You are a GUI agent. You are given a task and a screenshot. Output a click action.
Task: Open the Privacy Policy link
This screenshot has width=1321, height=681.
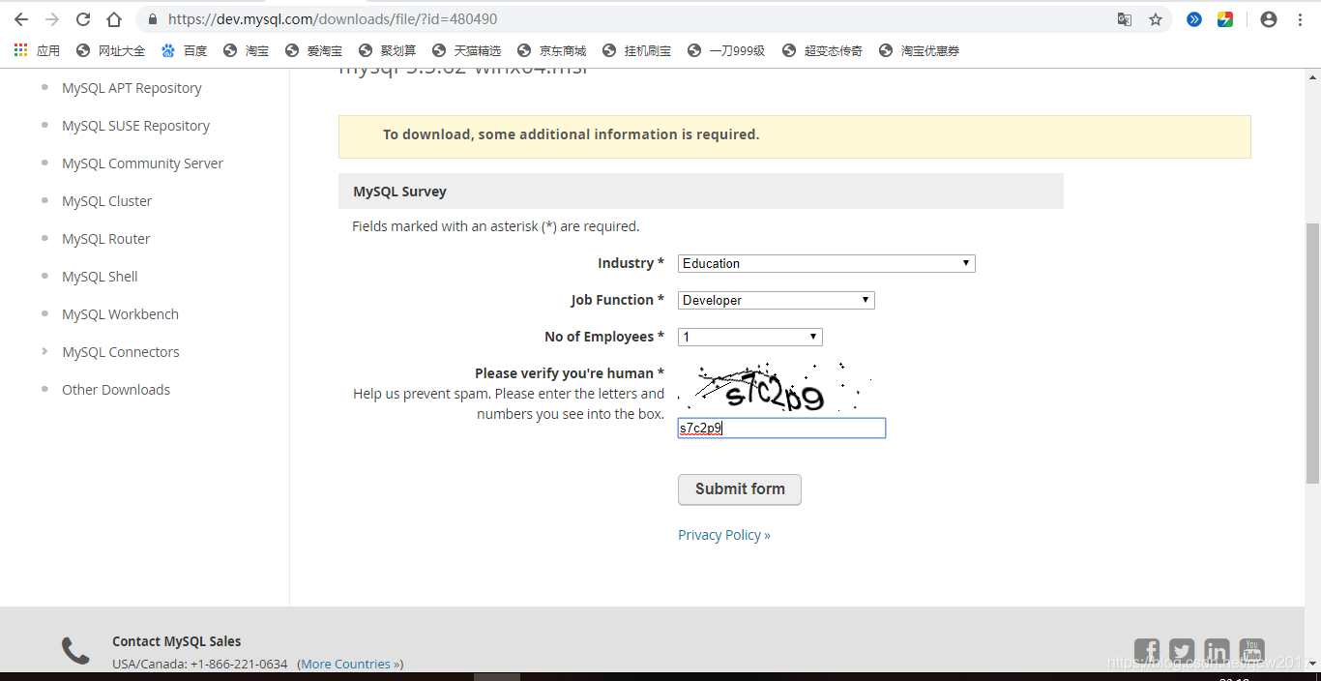pos(724,535)
